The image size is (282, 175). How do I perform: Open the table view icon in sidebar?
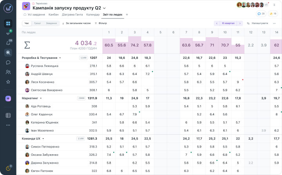pyautogui.click(x=8, y=115)
